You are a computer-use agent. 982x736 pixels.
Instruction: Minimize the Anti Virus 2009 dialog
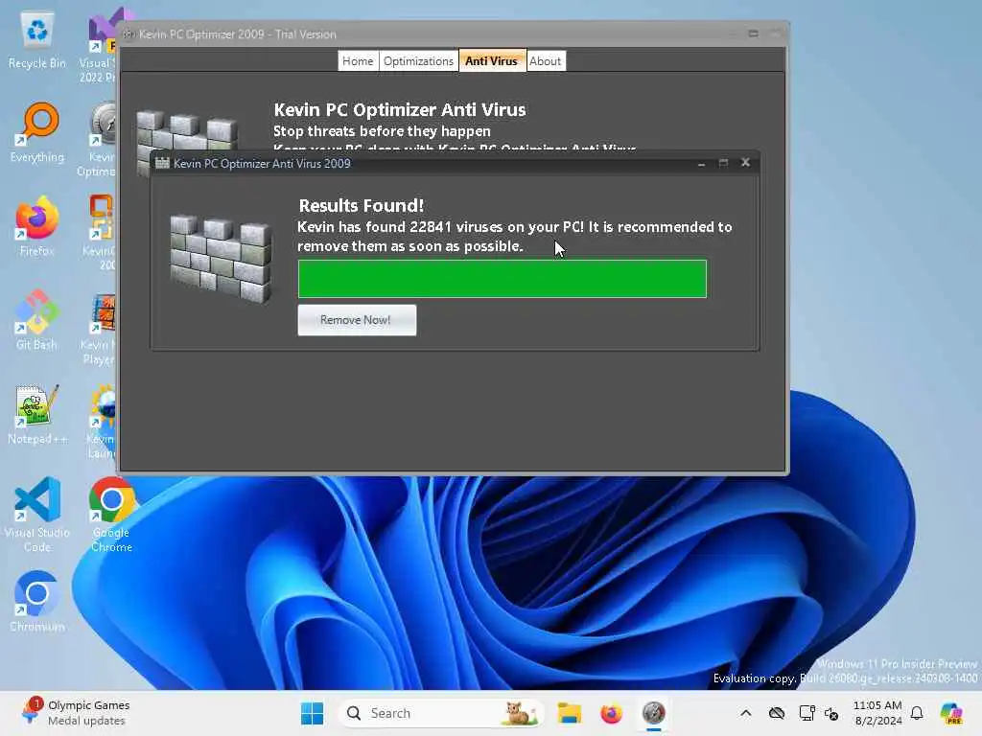(701, 163)
